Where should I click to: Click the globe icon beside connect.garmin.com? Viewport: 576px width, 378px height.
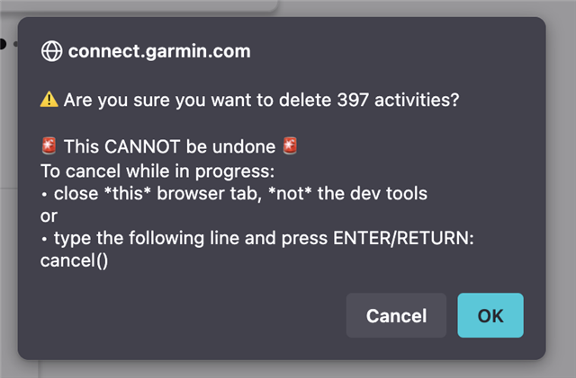[x=51, y=51]
